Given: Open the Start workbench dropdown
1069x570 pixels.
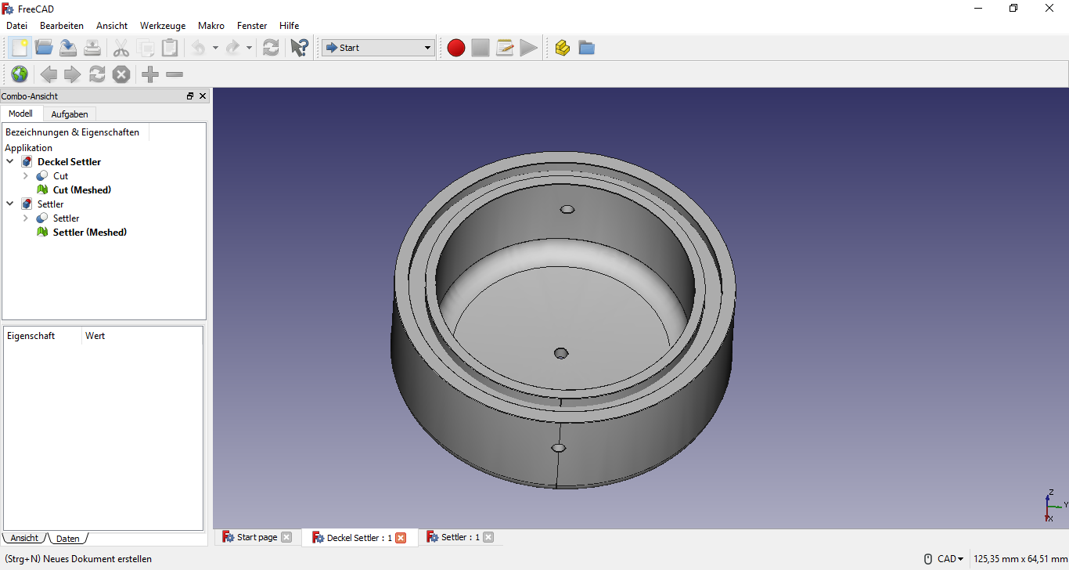Looking at the screenshot, I should click(x=377, y=48).
